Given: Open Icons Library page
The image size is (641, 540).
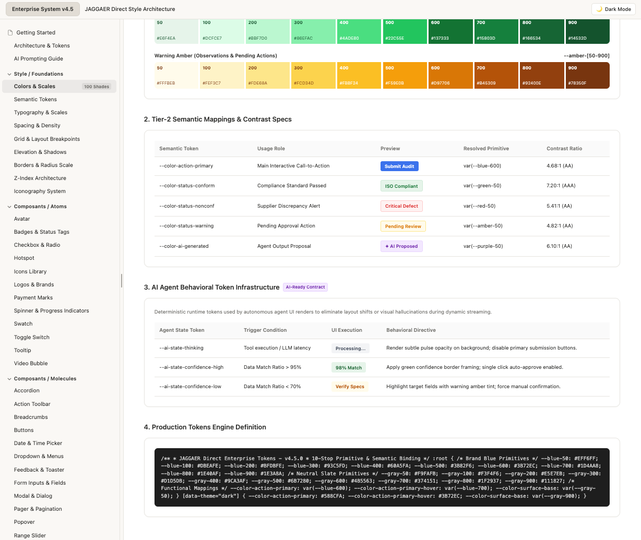Looking at the screenshot, I should tap(30, 271).
